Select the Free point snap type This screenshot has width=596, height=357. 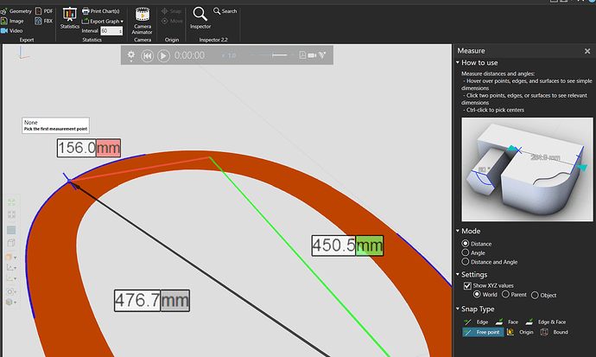coord(481,332)
